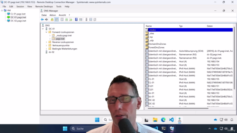
Task: Open Visual Studio Code from inner taskbar
Action: pyautogui.click(x=171, y=120)
